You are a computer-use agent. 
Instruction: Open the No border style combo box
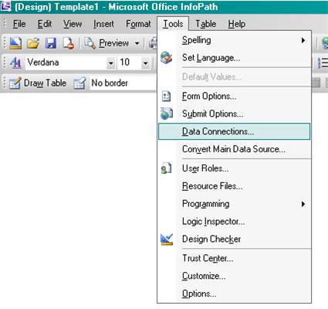(123, 83)
